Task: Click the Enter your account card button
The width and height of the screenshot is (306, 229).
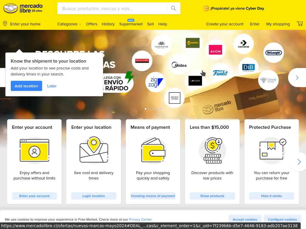Action: [34, 196]
